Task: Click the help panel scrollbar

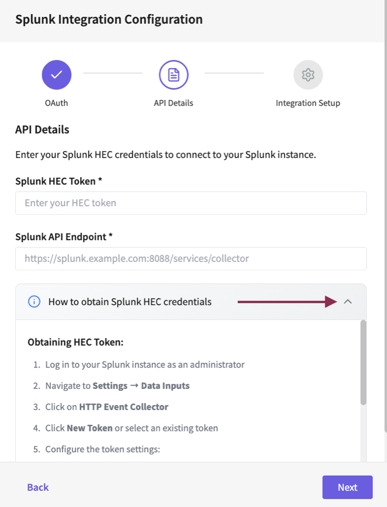Action: tap(364, 360)
